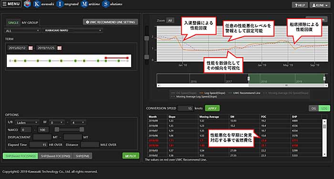
Task: Click table scrollbar up arrow
Action: [x=324, y=121]
